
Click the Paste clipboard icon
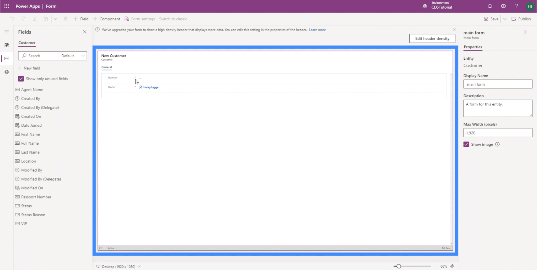pos(46,19)
